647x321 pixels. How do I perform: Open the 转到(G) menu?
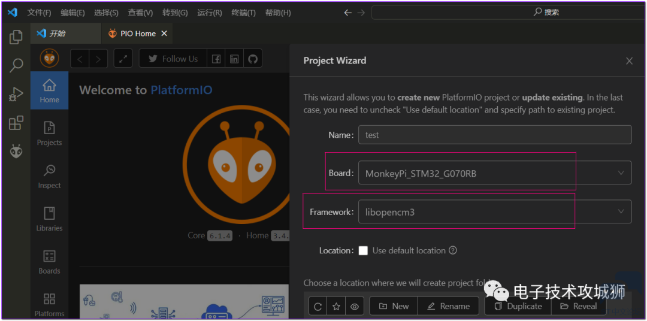click(x=175, y=13)
